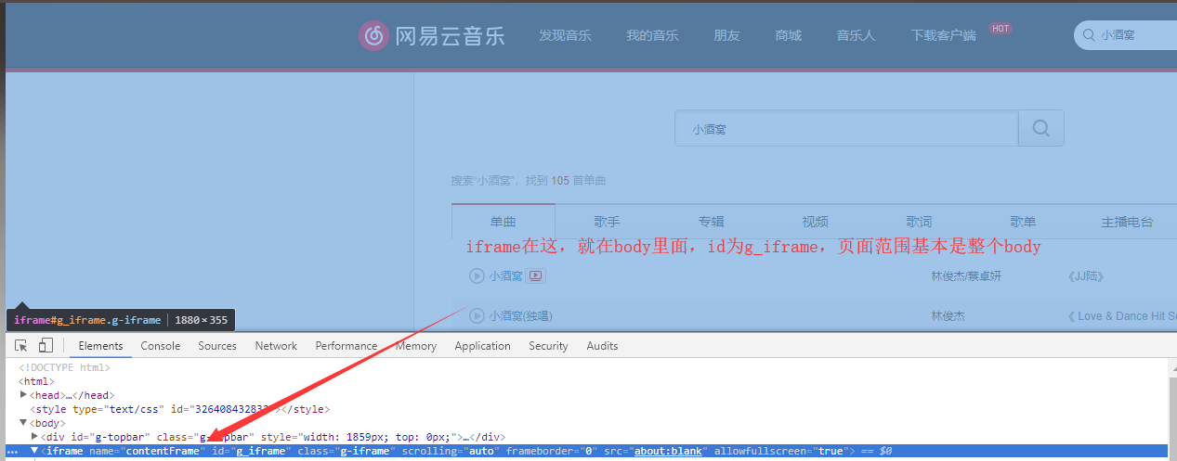1177x461 pixels.
Task: Open the Performance panel in DevTools
Action: point(347,346)
